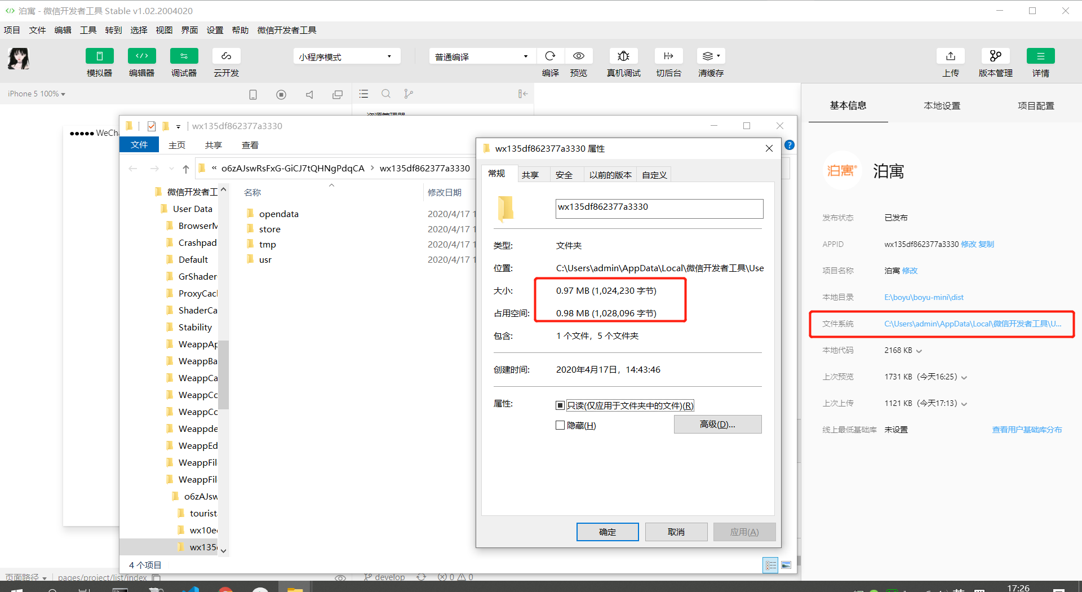Select the opendata folder in Explorer
1082x592 pixels.
pyautogui.click(x=278, y=214)
